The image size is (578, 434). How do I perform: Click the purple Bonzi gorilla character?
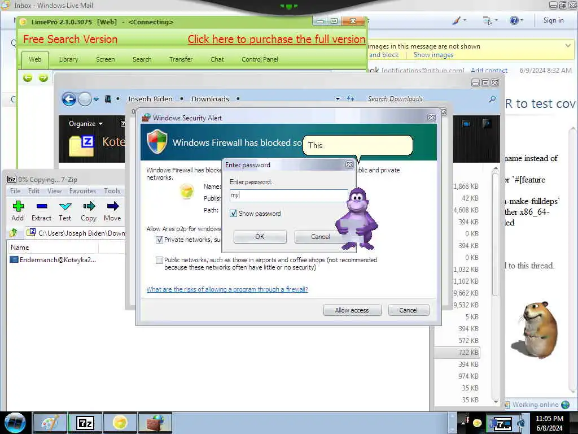356,219
